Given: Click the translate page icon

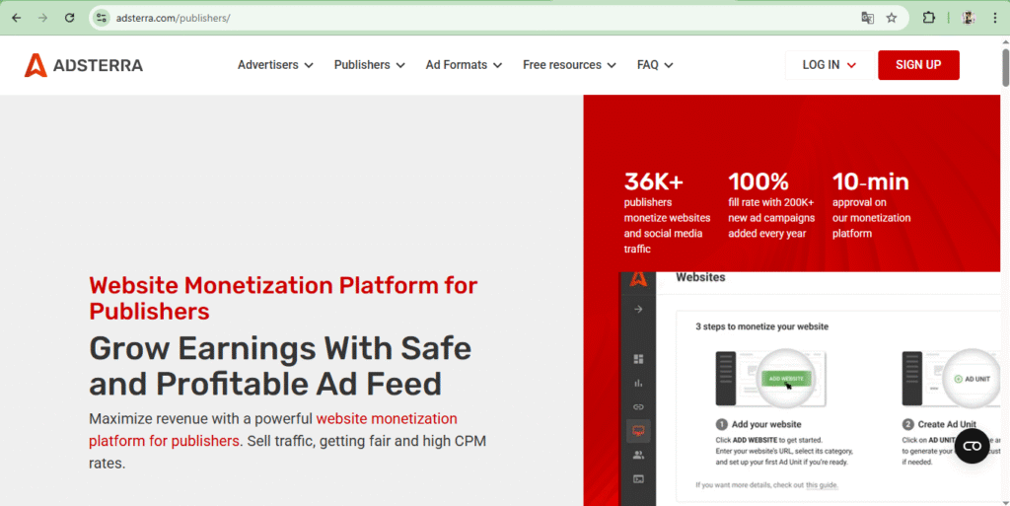Looking at the screenshot, I should [868, 18].
